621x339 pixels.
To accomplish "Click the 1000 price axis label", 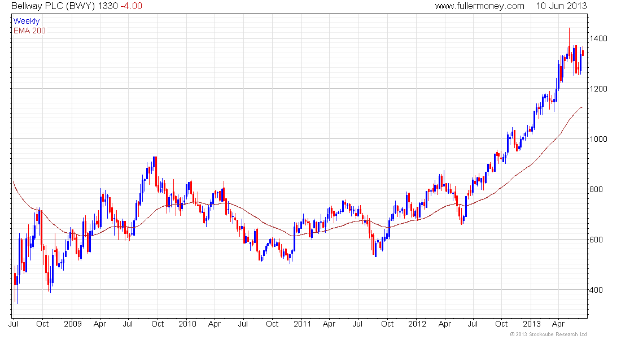I will [x=598, y=139].
